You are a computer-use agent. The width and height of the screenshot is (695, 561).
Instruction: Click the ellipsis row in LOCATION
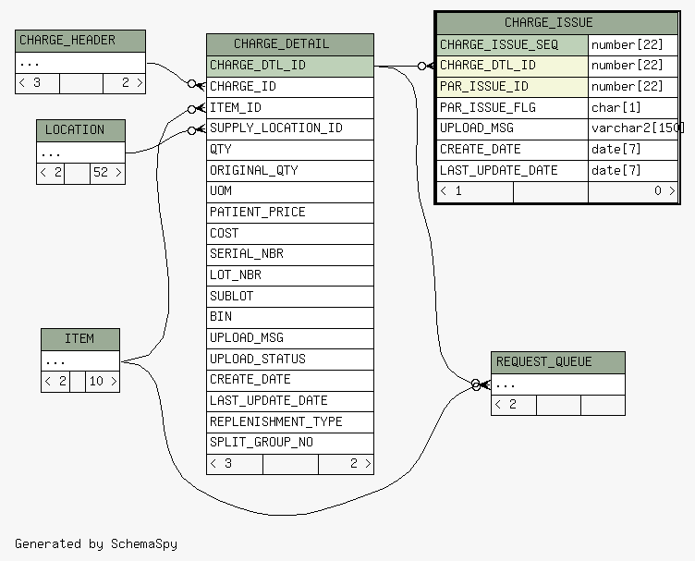click(80, 152)
